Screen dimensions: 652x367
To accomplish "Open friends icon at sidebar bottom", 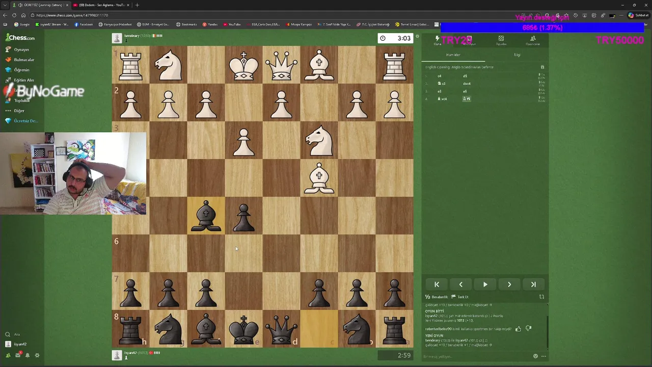I will 8,355.
